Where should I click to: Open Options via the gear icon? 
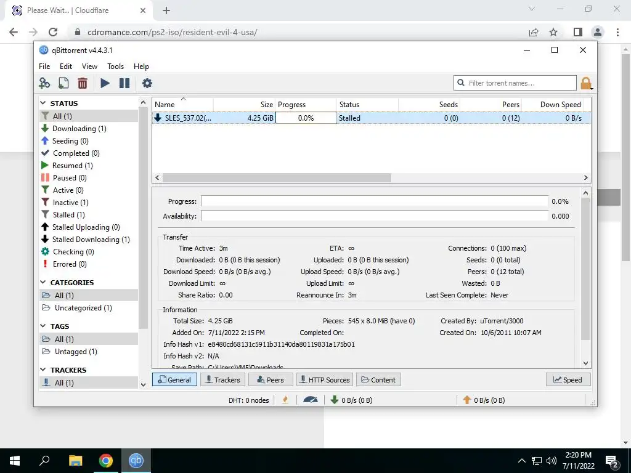pos(147,83)
